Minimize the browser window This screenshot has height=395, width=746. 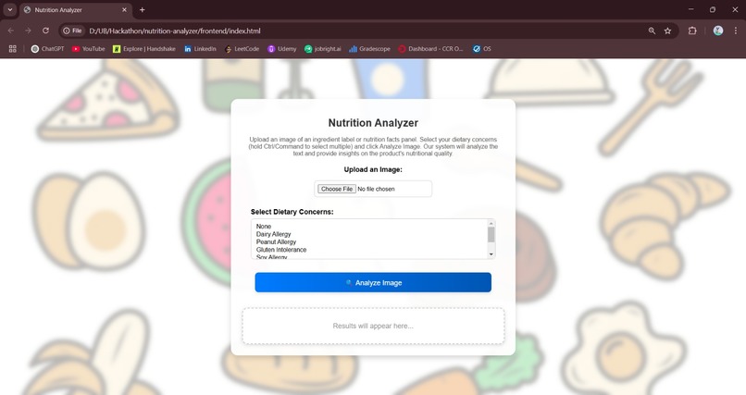tap(690, 9)
